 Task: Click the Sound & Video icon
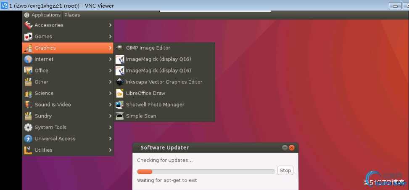28,104
